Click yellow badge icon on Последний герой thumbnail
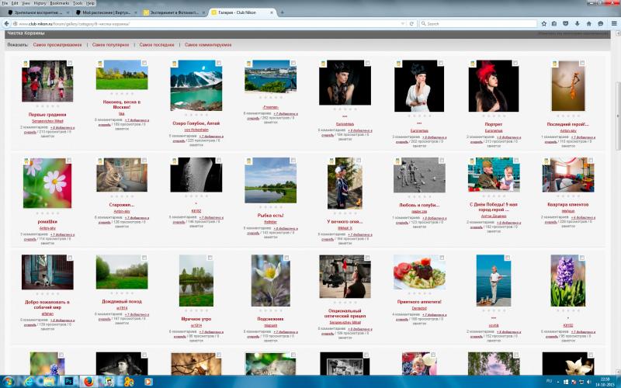The image size is (621, 388). [554, 64]
